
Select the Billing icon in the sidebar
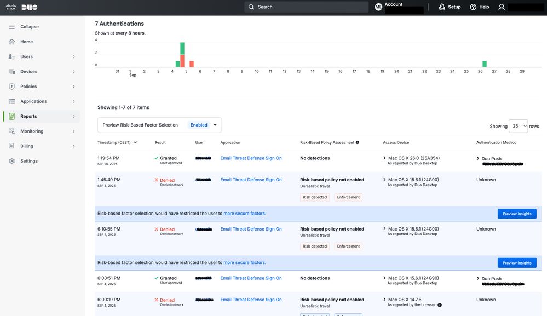pyautogui.click(x=11, y=146)
